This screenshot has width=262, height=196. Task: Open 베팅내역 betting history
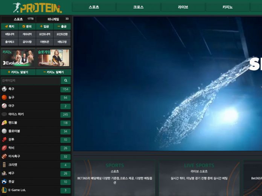[x=9, y=34]
